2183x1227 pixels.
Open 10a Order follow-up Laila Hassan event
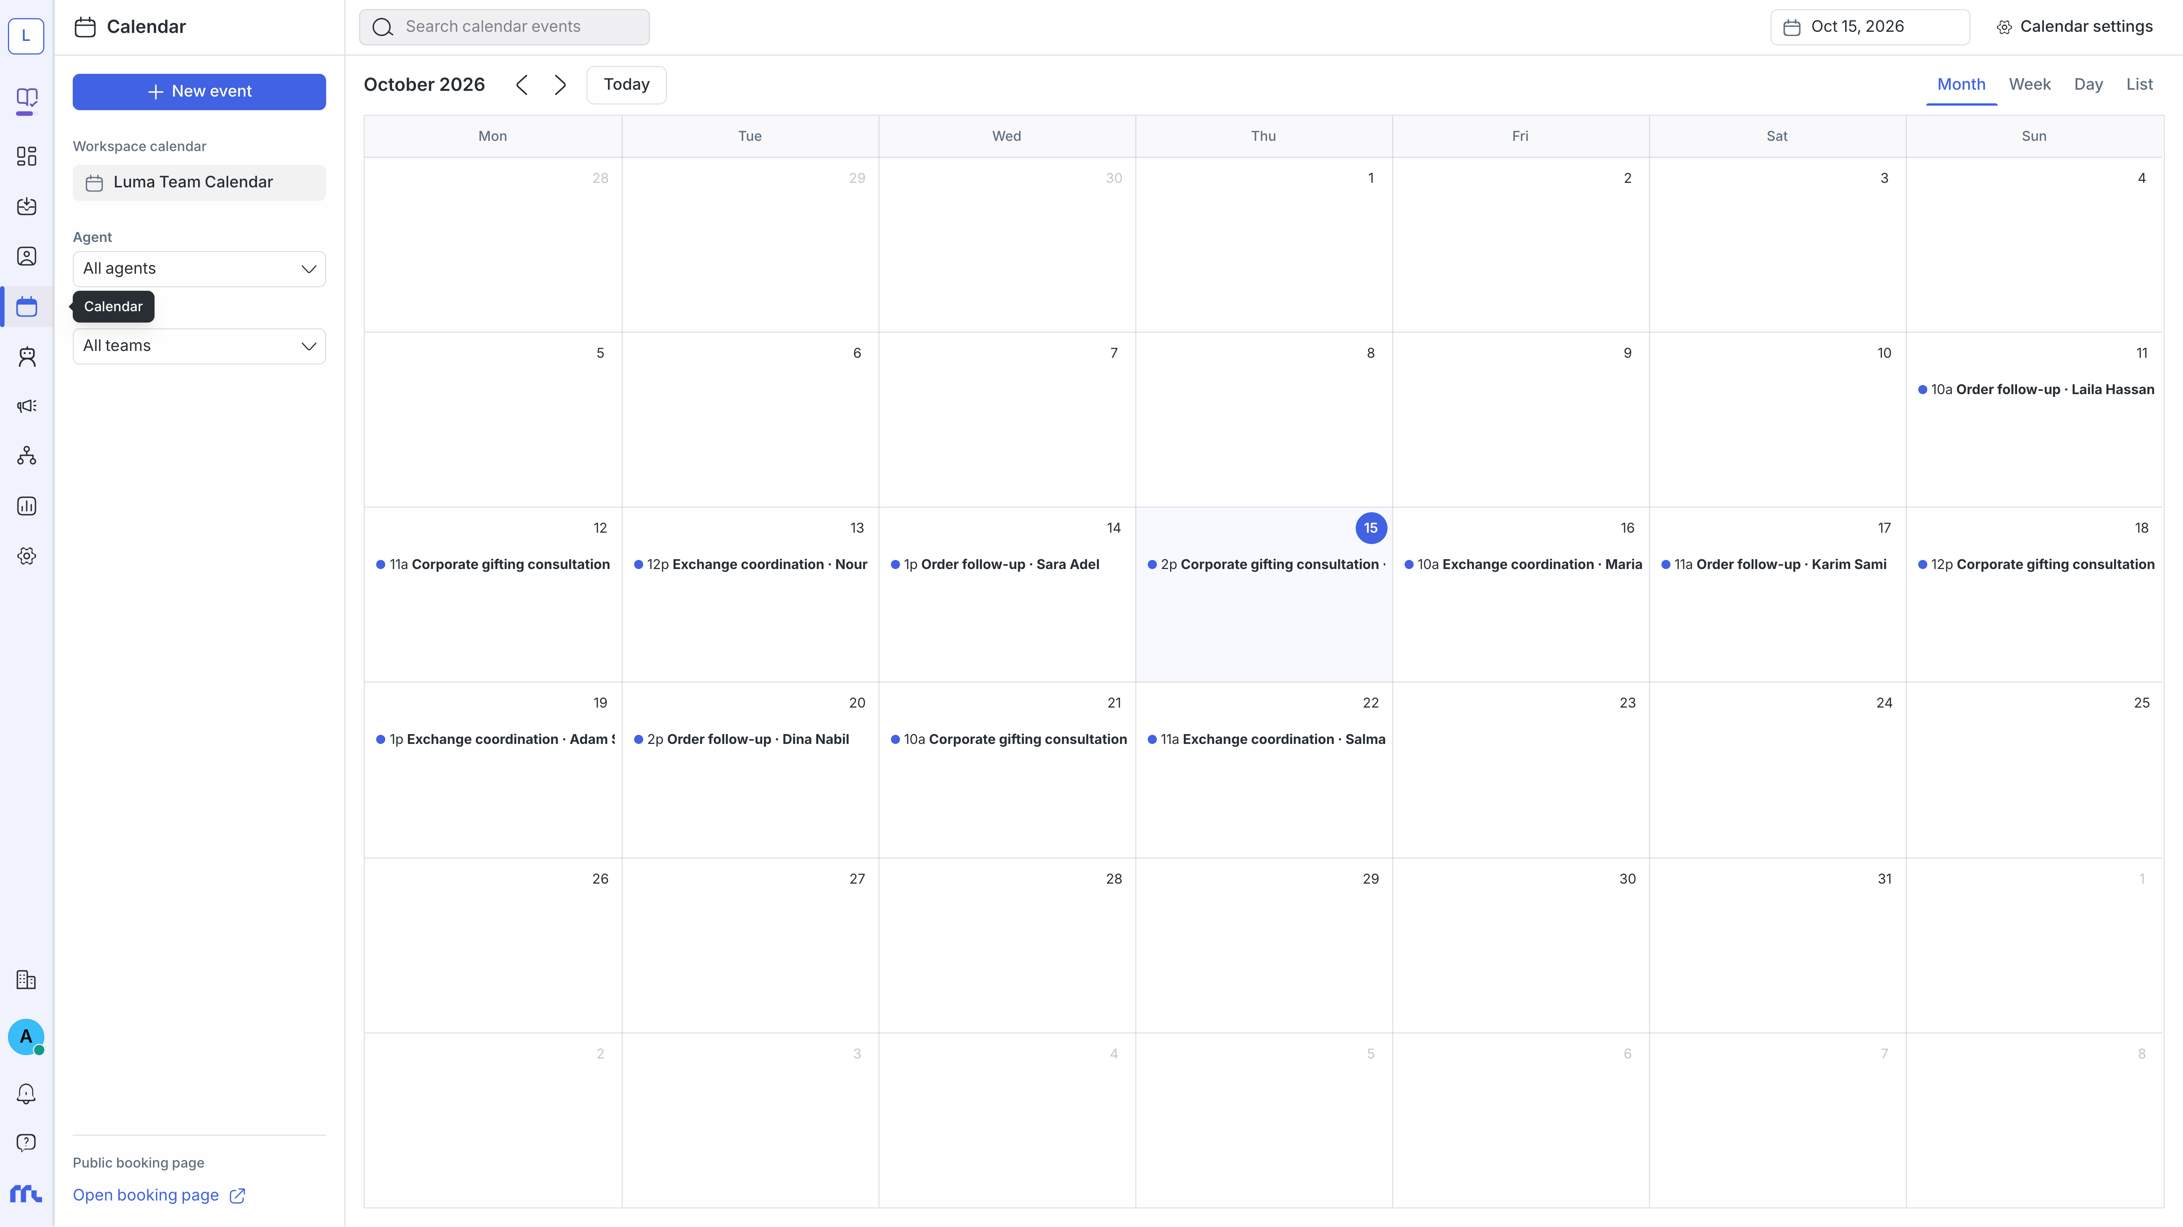2036,390
